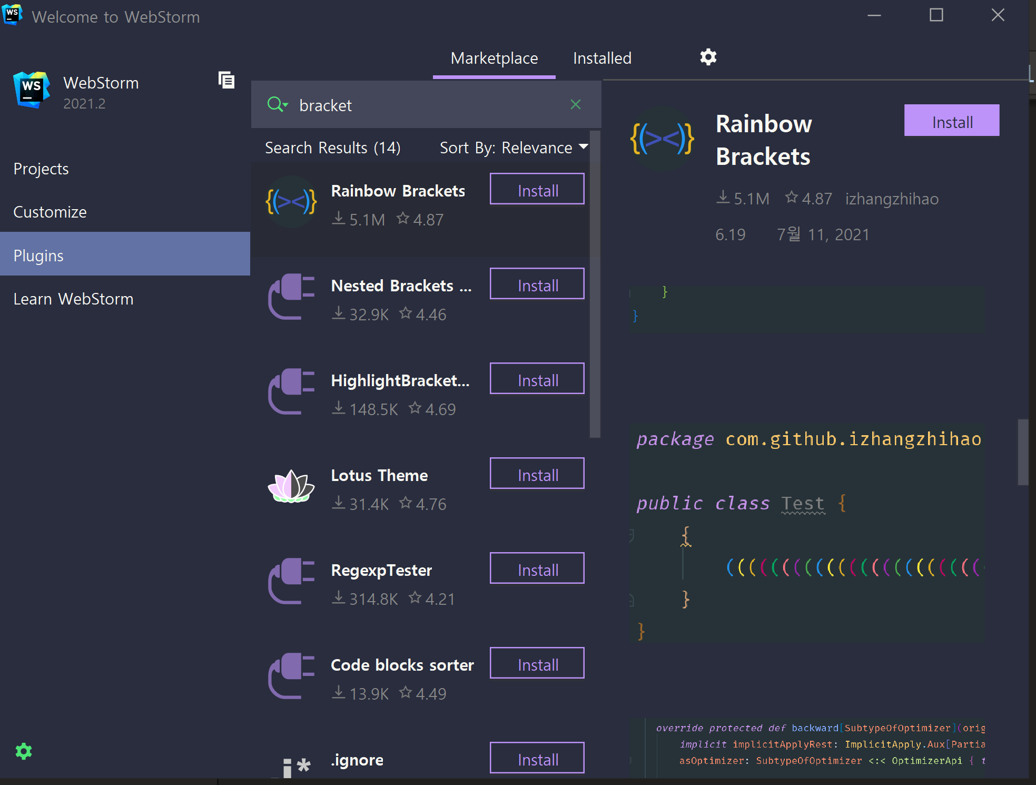Go to Learn WebStorm
This screenshot has height=785, width=1036.
(73, 299)
